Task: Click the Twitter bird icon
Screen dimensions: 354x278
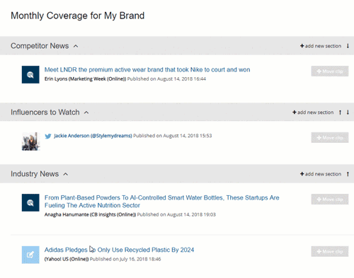Action: click(48, 136)
